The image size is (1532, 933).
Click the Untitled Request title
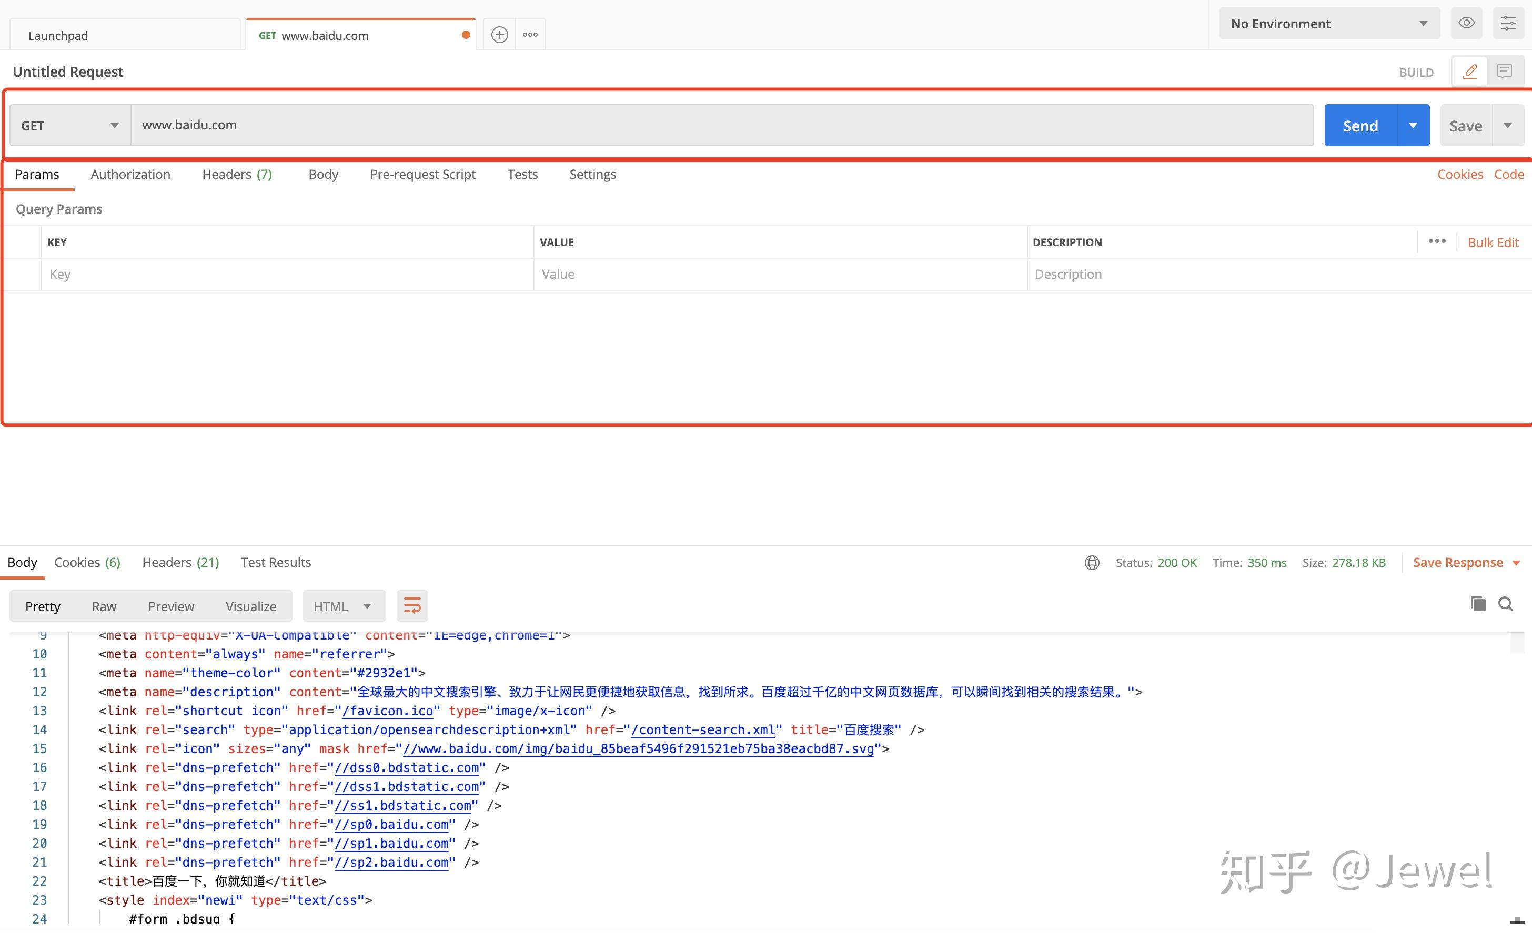pos(68,72)
